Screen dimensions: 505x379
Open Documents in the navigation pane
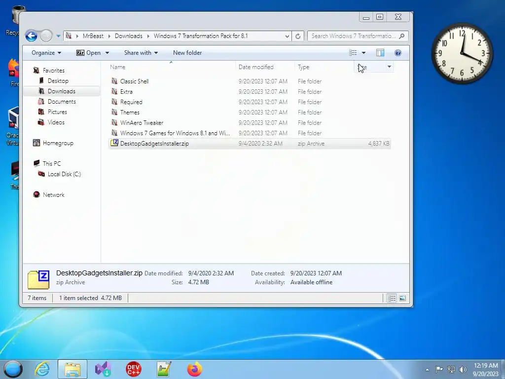click(x=62, y=102)
